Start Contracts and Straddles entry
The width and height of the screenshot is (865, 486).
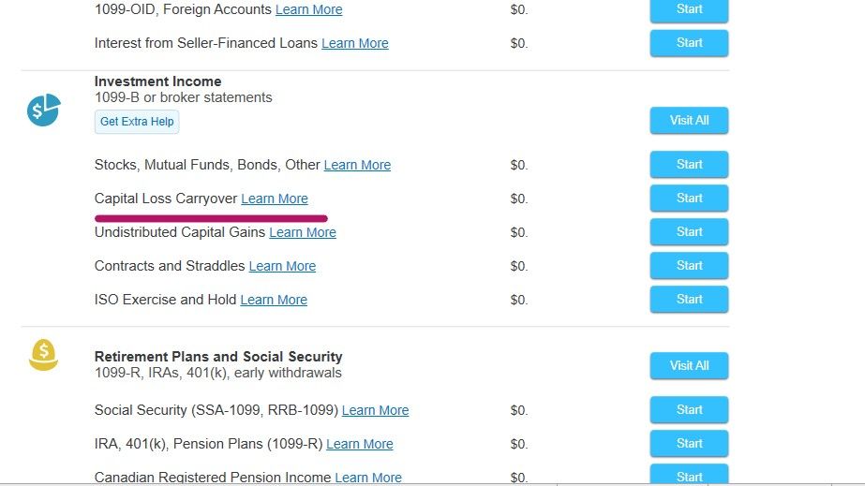[x=689, y=265]
